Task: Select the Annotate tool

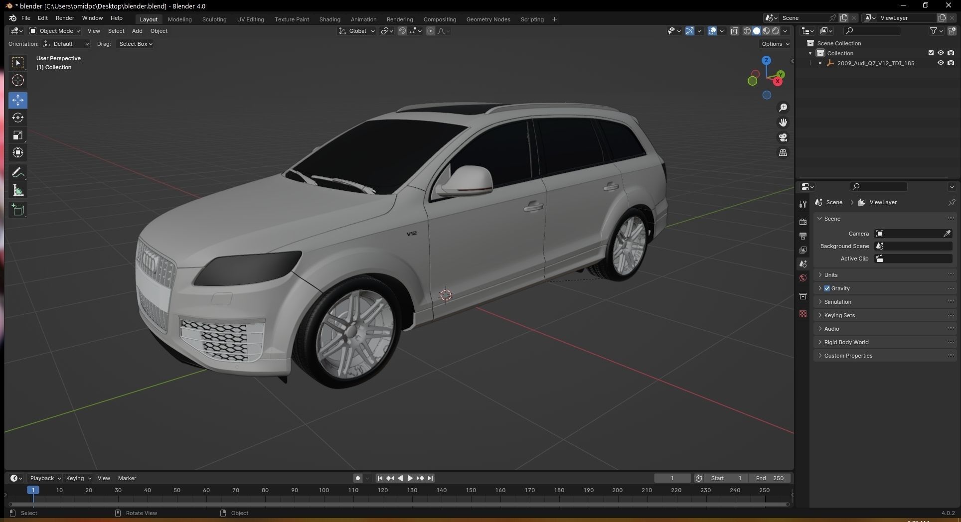Action: pos(18,173)
